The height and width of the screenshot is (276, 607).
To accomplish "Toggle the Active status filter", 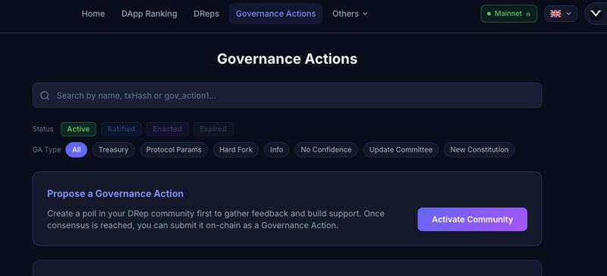I will pyautogui.click(x=78, y=130).
